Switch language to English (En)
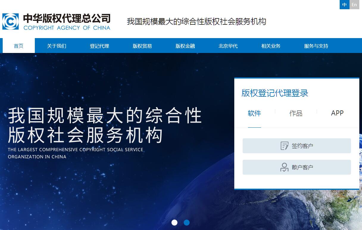The width and height of the screenshot is (362, 230). (354, 4)
